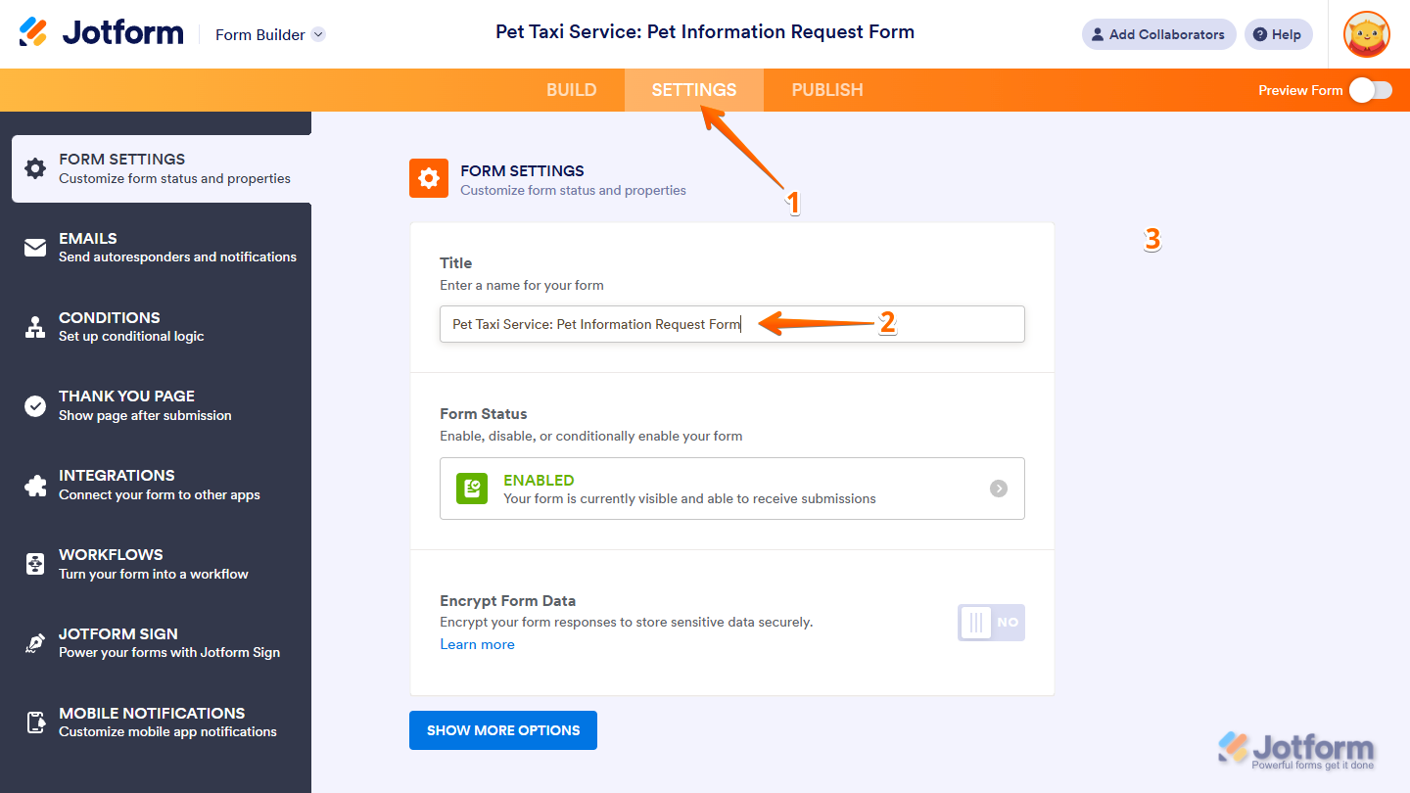Screen dimensions: 1410x793
Task: Click the Jotform Sign pen icon
Action: [35, 643]
